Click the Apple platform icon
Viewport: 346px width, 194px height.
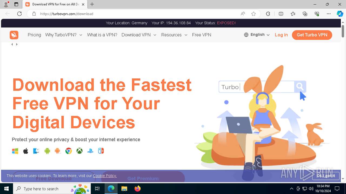pyautogui.click(x=26, y=151)
